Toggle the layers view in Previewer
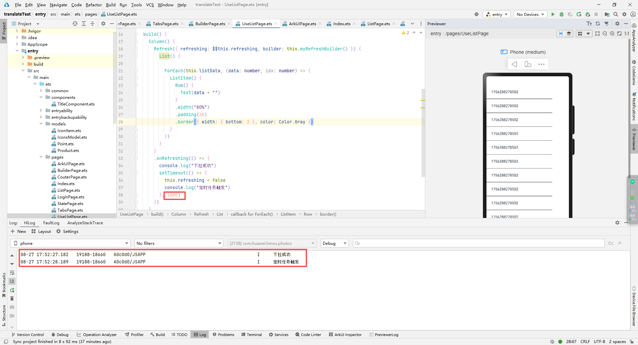The width and height of the screenshot is (638, 345). [569, 34]
